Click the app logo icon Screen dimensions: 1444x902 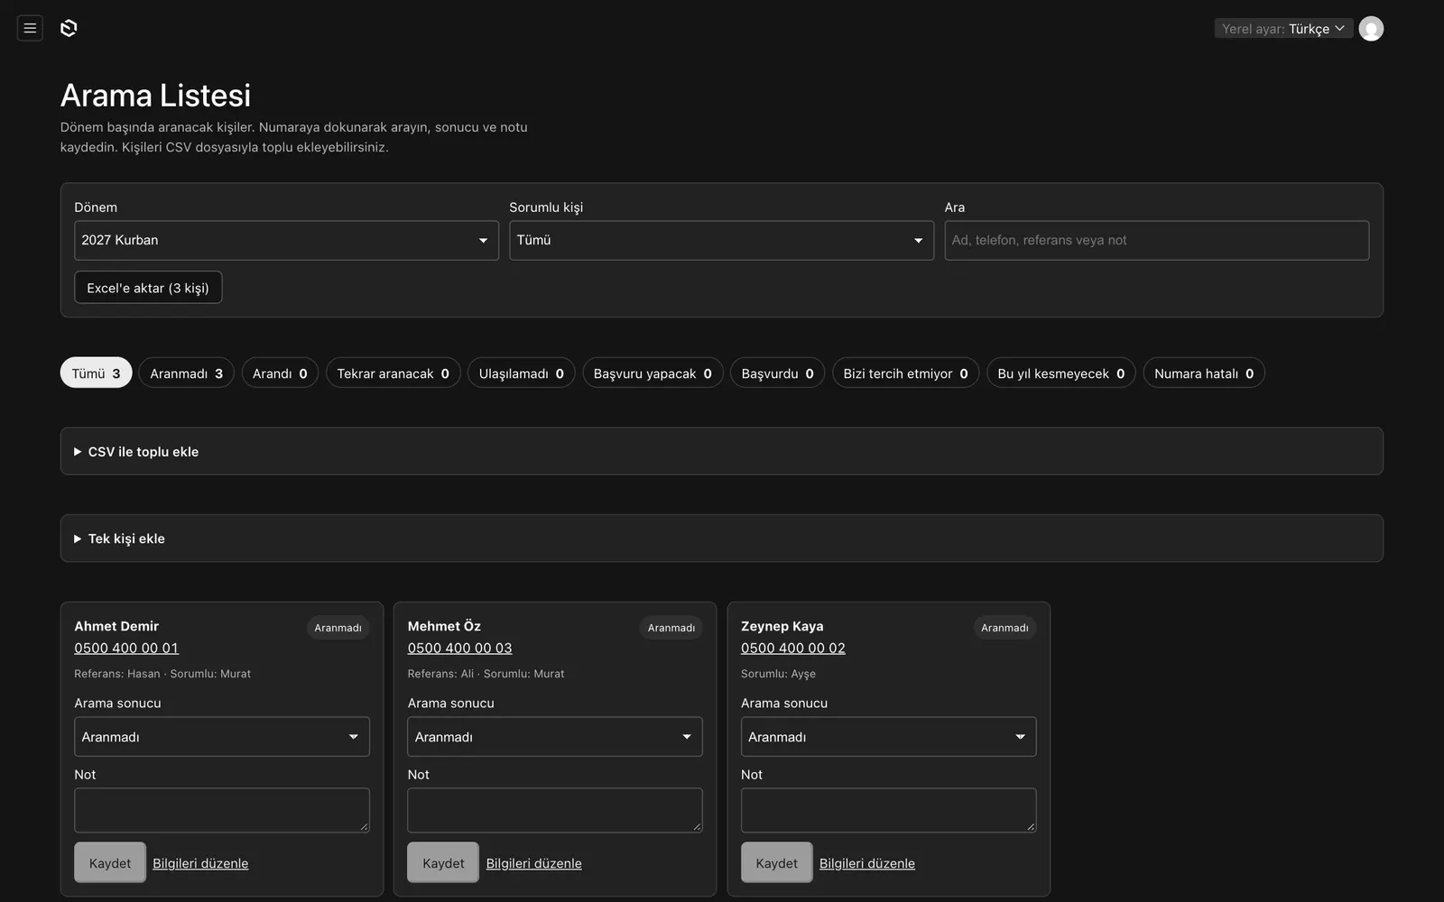(69, 28)
